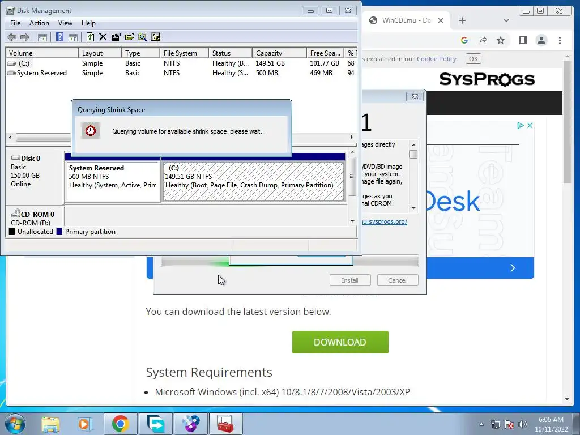Open the taskbar clock showing 6:06 AM

pos(551,424)
